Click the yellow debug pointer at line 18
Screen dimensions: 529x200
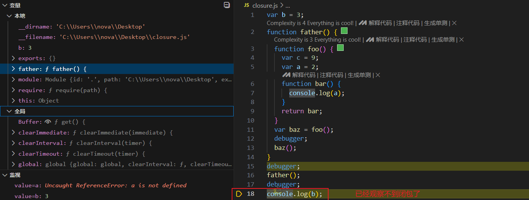pyautogui.click(x=239, y=194)
